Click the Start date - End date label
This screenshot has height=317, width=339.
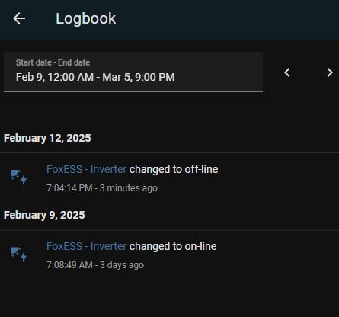click(x=53, y=62)
